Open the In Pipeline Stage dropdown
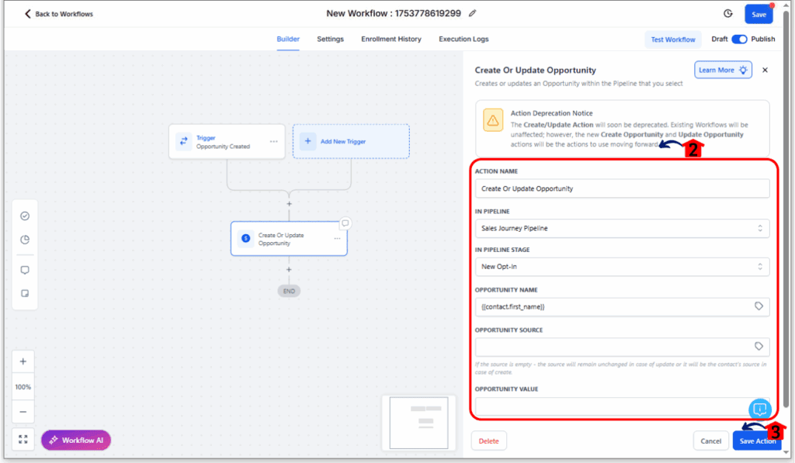The width and height of the screenshot is (795, 463). [622, 267]
